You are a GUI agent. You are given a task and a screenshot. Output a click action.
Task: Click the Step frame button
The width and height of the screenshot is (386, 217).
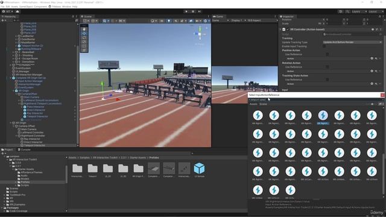[x=200, y=11]
